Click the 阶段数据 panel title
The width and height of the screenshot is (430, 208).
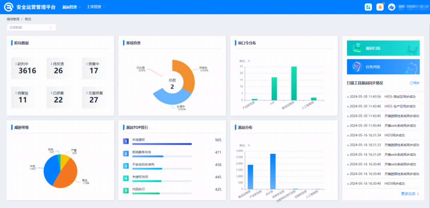22,43
